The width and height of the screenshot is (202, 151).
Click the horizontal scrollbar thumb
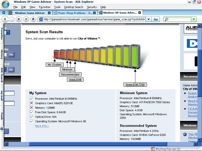click(98, 144)
